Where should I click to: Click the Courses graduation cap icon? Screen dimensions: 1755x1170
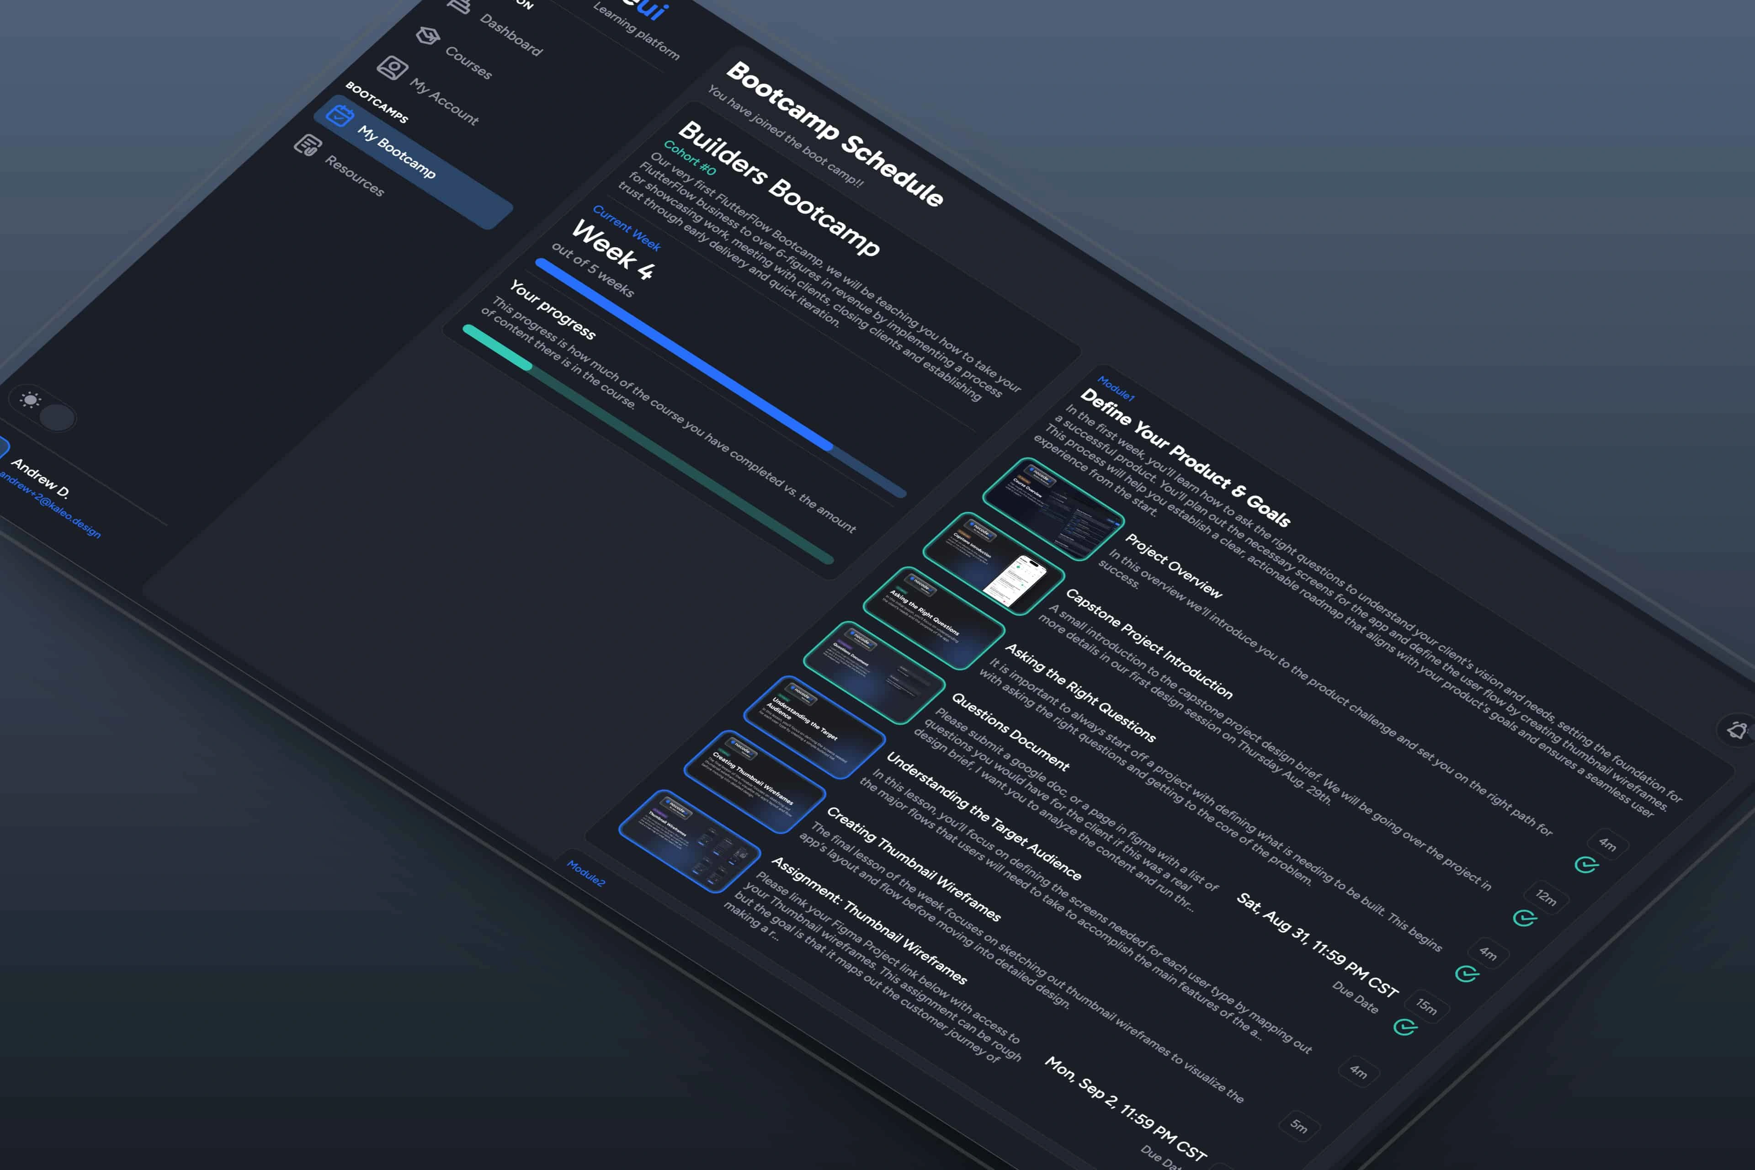pyautogui.click(x=428, y=35)
